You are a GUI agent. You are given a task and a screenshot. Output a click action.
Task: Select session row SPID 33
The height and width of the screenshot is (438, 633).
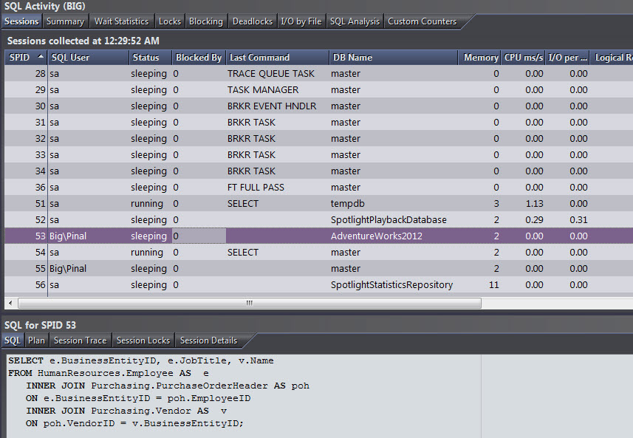[319, 154]
